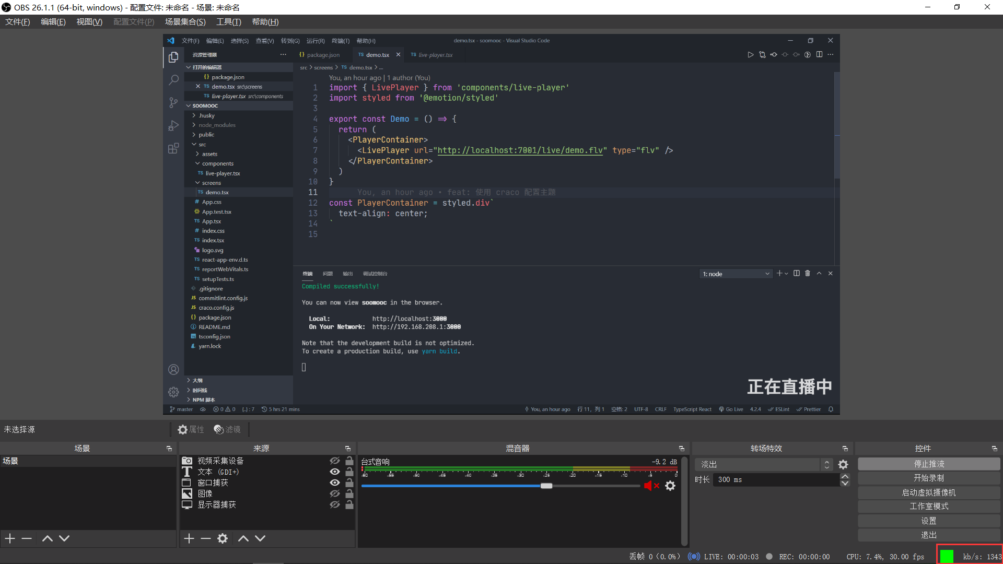Lock the 文本 (GDI+) source
Viewport: 1003px width, 564px height.
pos(349,472)
